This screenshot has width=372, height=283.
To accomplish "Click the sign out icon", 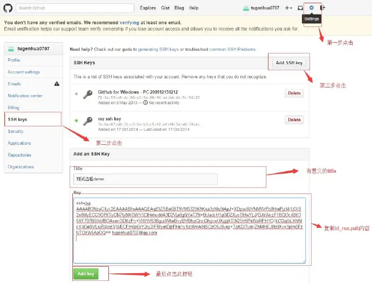I will click(322, 8).
